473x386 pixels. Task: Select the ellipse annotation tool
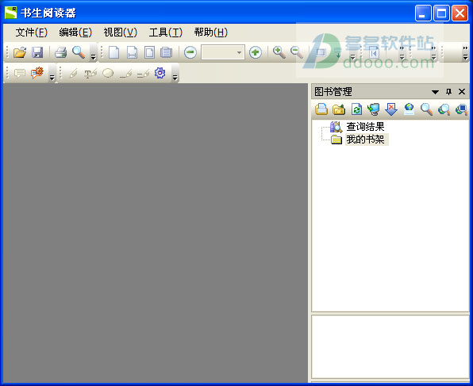pyautogui.click(x=108, y=73)
